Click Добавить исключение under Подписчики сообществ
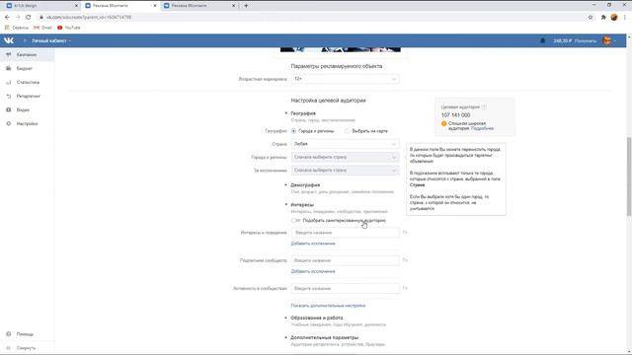Screen dimensions: 632x355 [x=313, y=271]
